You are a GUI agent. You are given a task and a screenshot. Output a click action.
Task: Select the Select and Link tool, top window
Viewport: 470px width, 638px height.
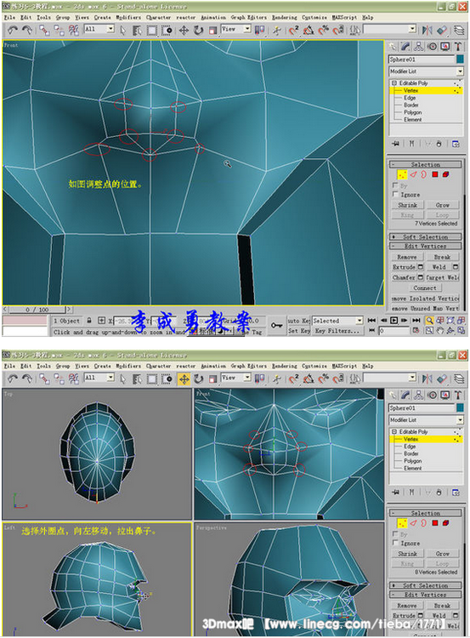point(44,30)
